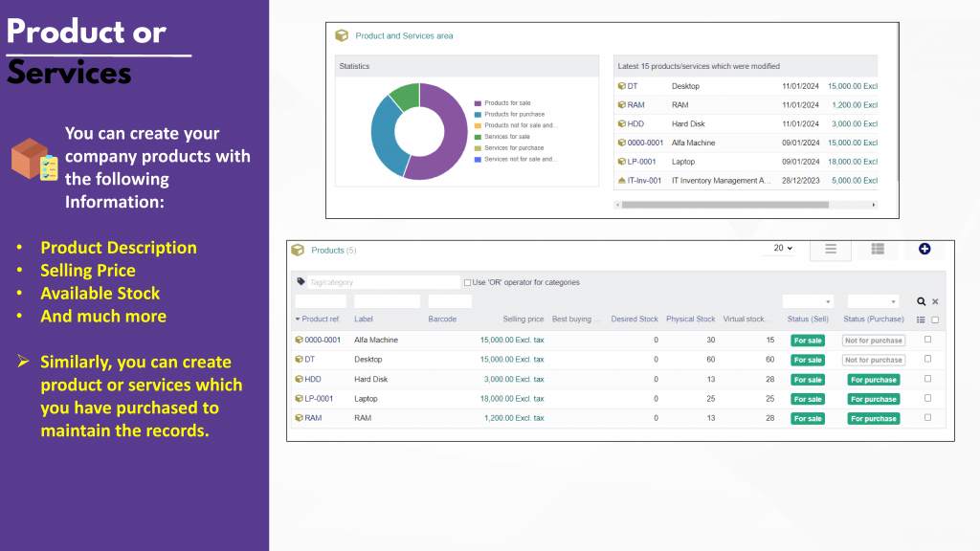Screen dimensions: 980x551
Task: Open the Status (Purchase) filter dropdown
Action: pos(873,301)
